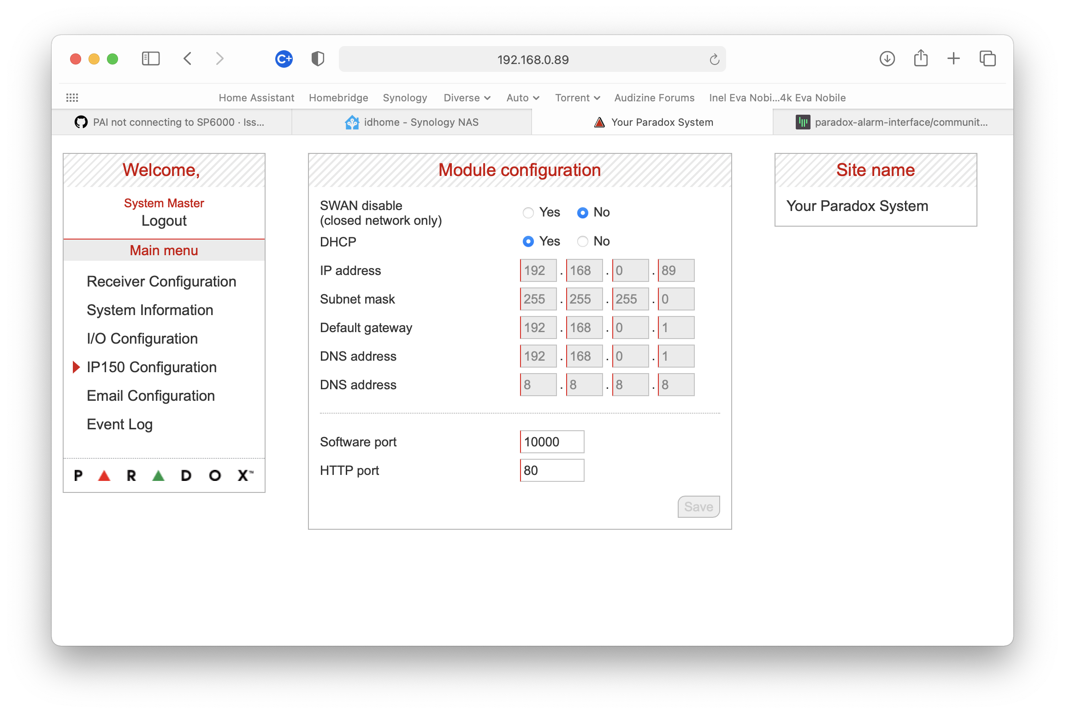Click the reload icon in the address bar
Image resolution: width=1065 pixels, height=714 pixels.
(715, 59)
